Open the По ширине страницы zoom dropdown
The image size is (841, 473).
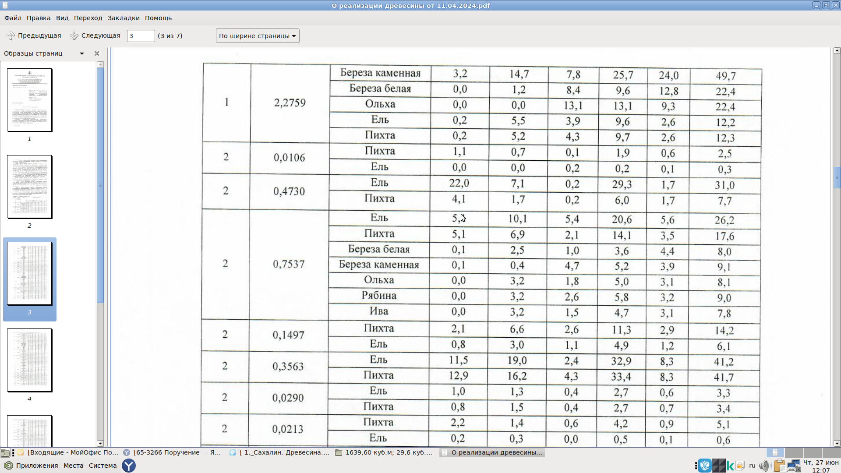[x=258, y=36]
